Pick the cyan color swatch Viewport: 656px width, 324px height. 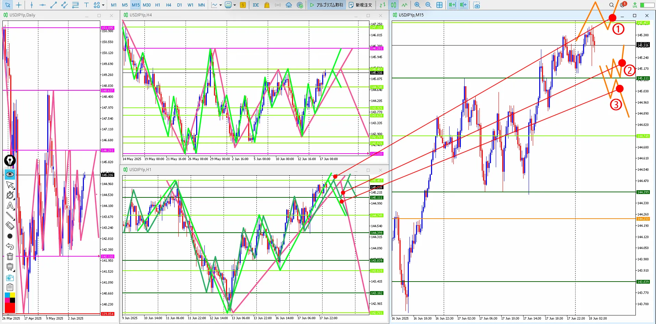7,295
